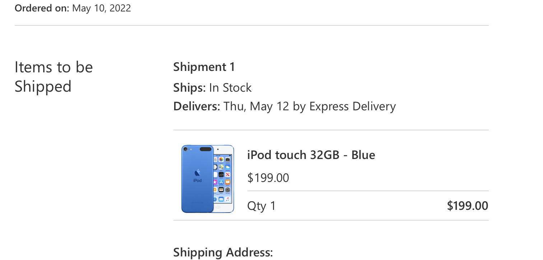This screenshot has width=543, height=260.
Task: Open the iPod touch 32GB - Blue title
Action: [x=311, y=155]
